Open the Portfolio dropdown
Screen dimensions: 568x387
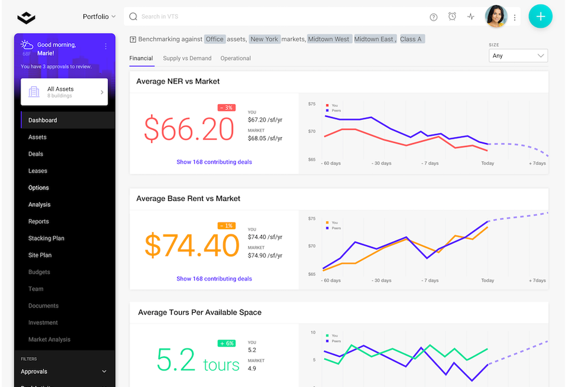tap(99, 17)
